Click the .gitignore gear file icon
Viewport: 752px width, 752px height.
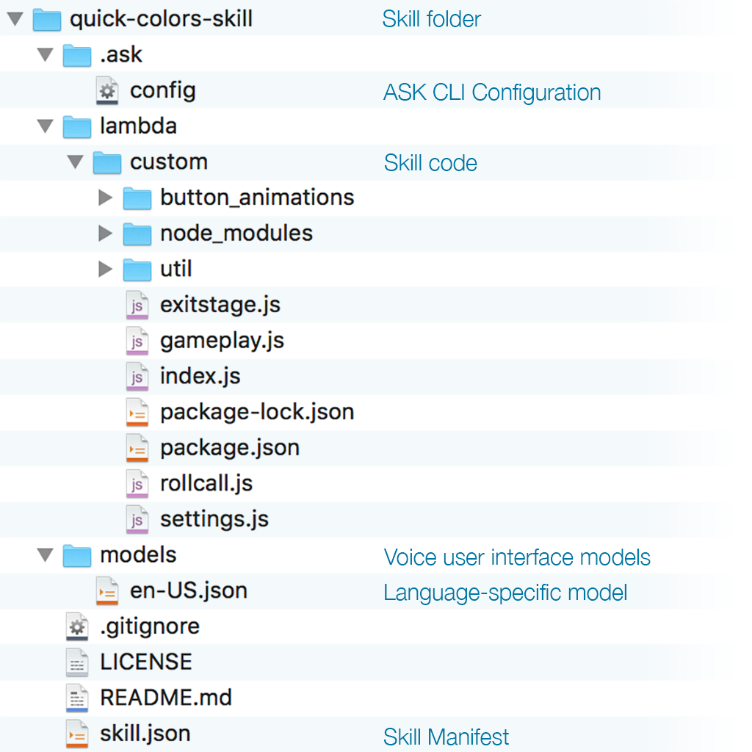click(x=77, y=627)
